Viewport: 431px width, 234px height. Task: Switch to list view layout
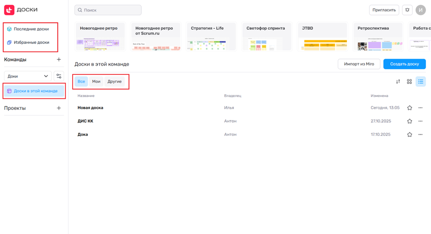point(420,82)
